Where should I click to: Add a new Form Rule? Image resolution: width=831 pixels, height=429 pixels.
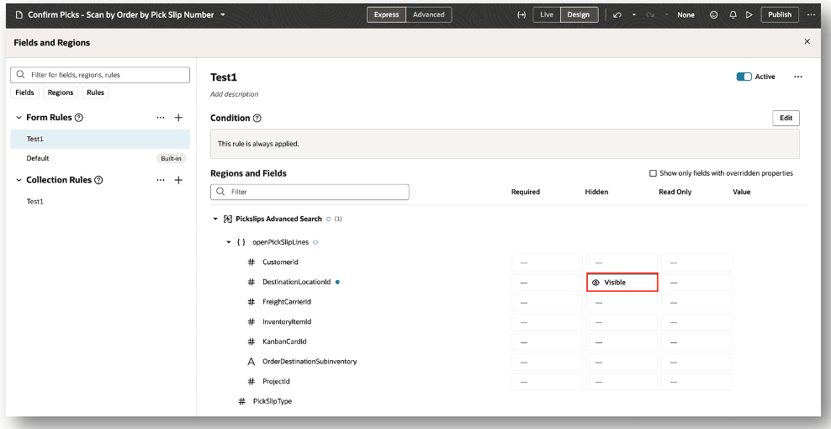coord(178,118)
